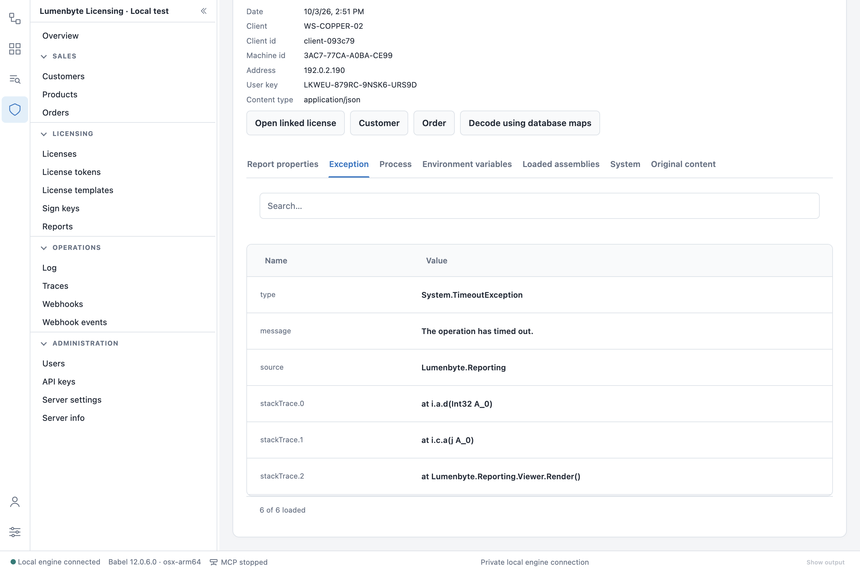Select the Exception tab

pyautogui.click(x=349, y=164)
